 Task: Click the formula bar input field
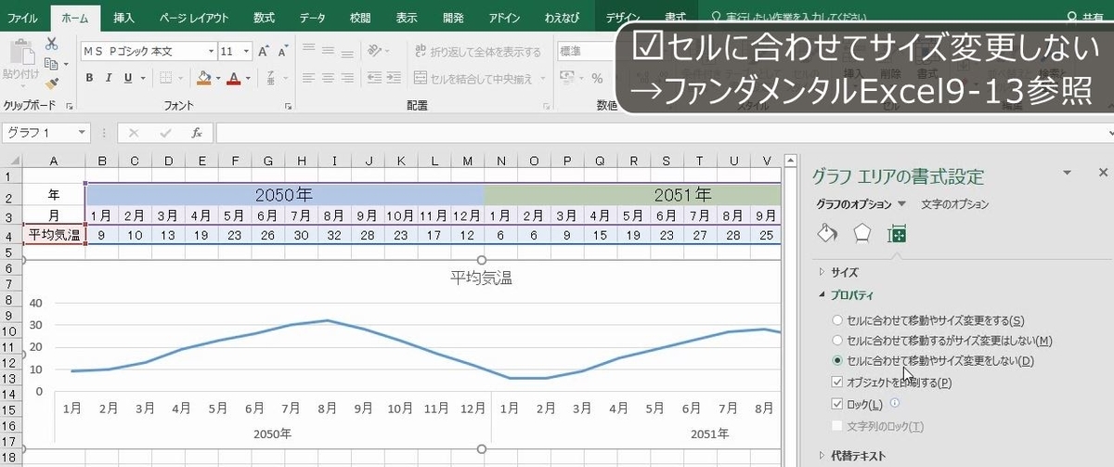click(664, 133)
